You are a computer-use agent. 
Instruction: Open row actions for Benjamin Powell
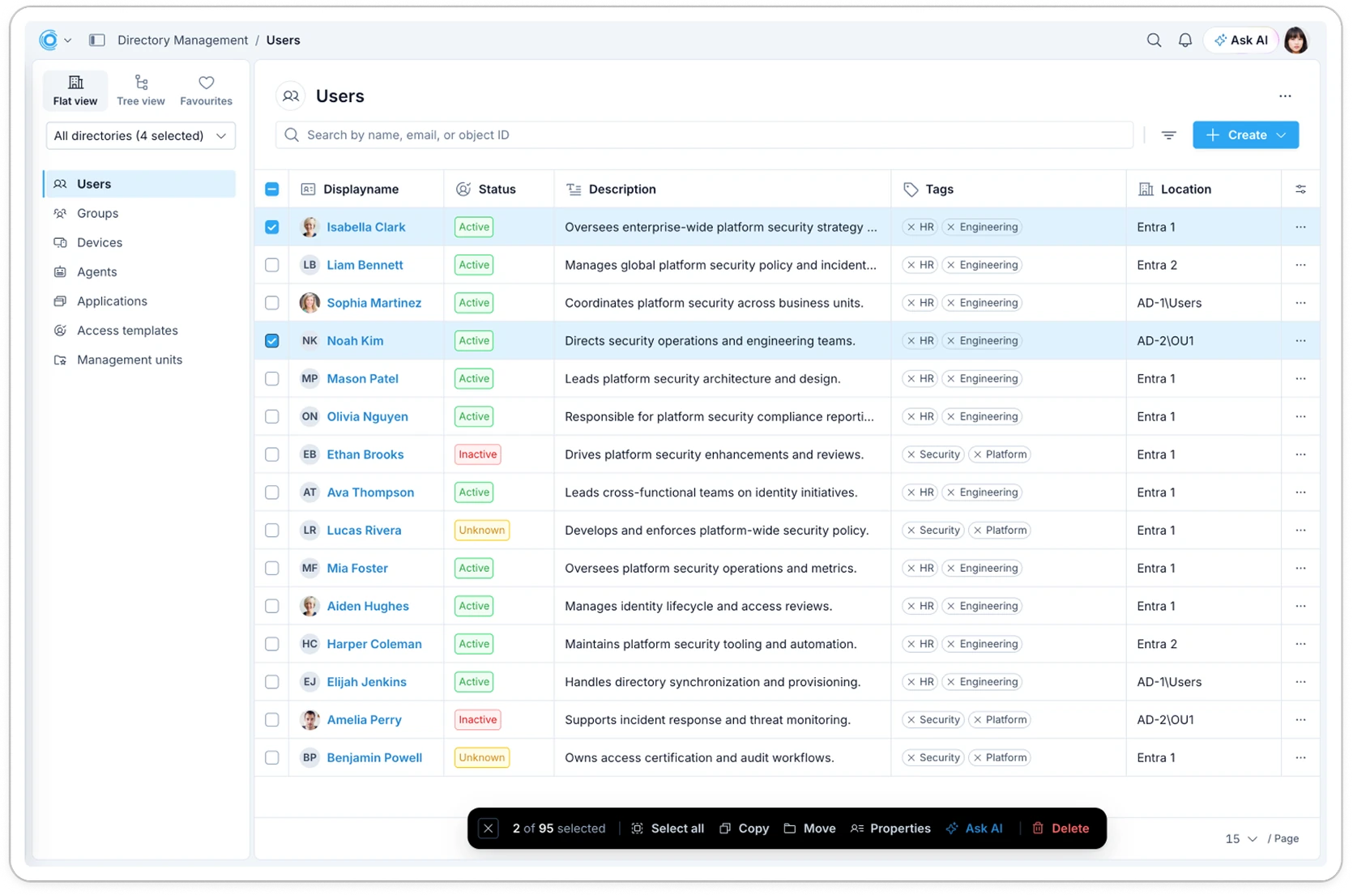(1300, 757)
